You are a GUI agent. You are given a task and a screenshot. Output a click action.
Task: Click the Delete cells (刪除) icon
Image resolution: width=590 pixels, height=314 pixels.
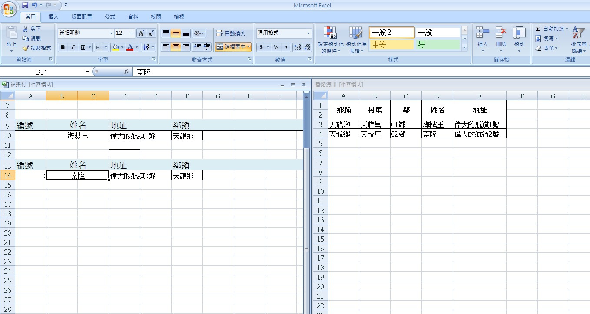501,33
